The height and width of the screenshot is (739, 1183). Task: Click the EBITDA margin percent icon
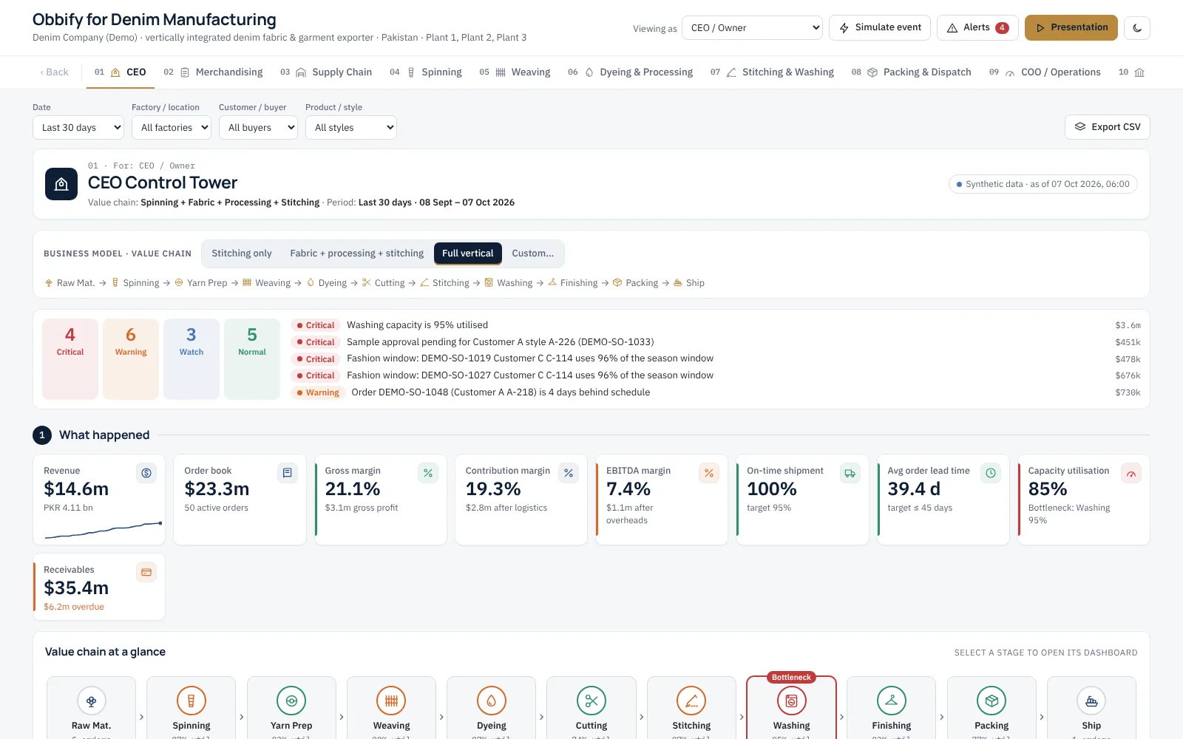pyautogui.click(x=709, y=473)
